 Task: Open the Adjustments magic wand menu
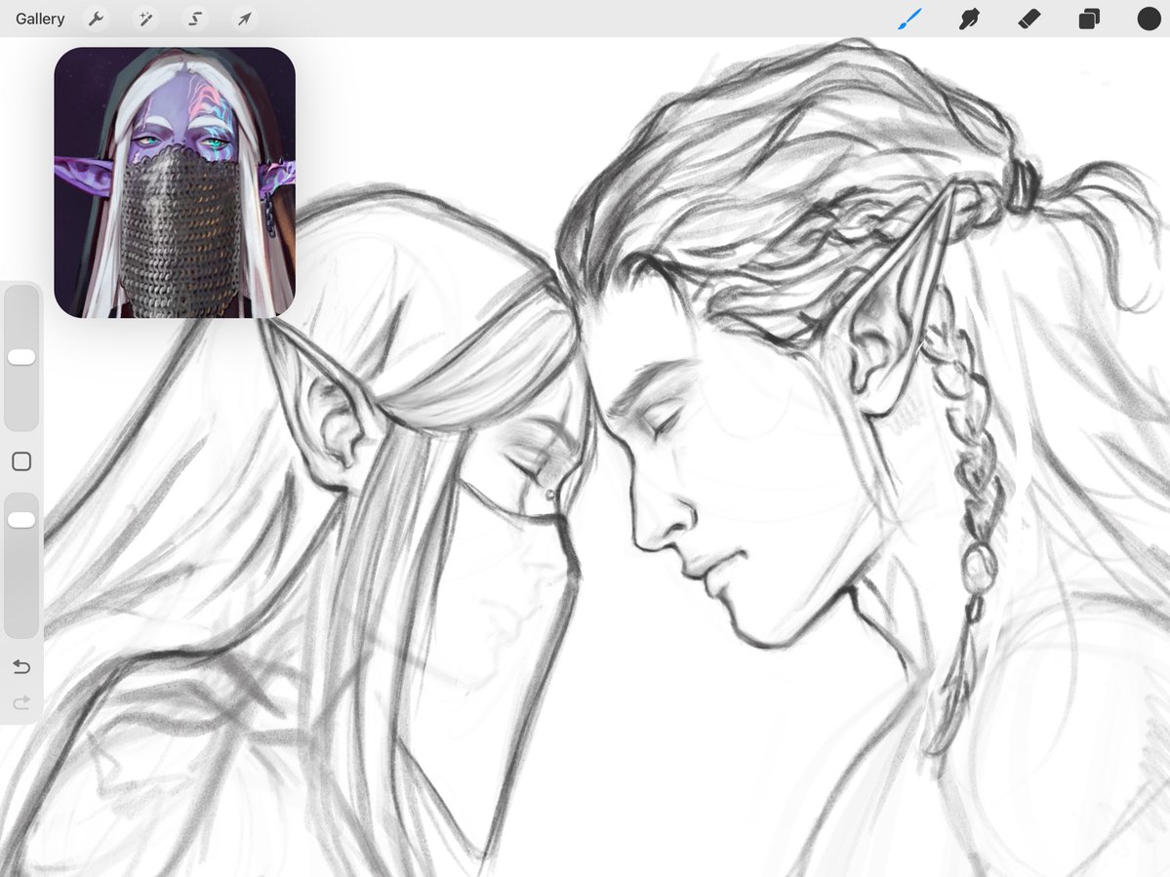[145, 19]
